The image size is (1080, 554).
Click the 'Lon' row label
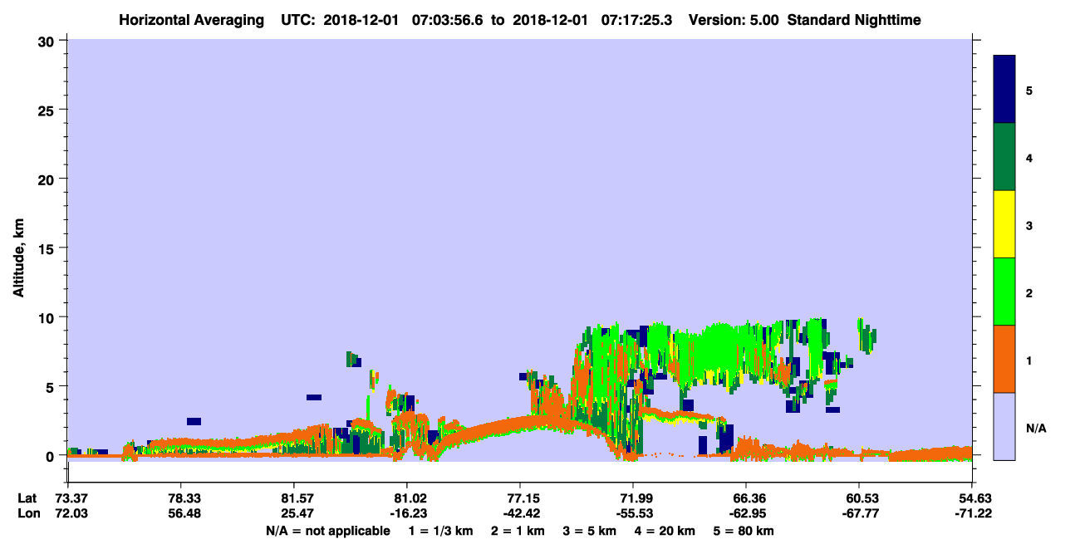click(x=27, y=513)
